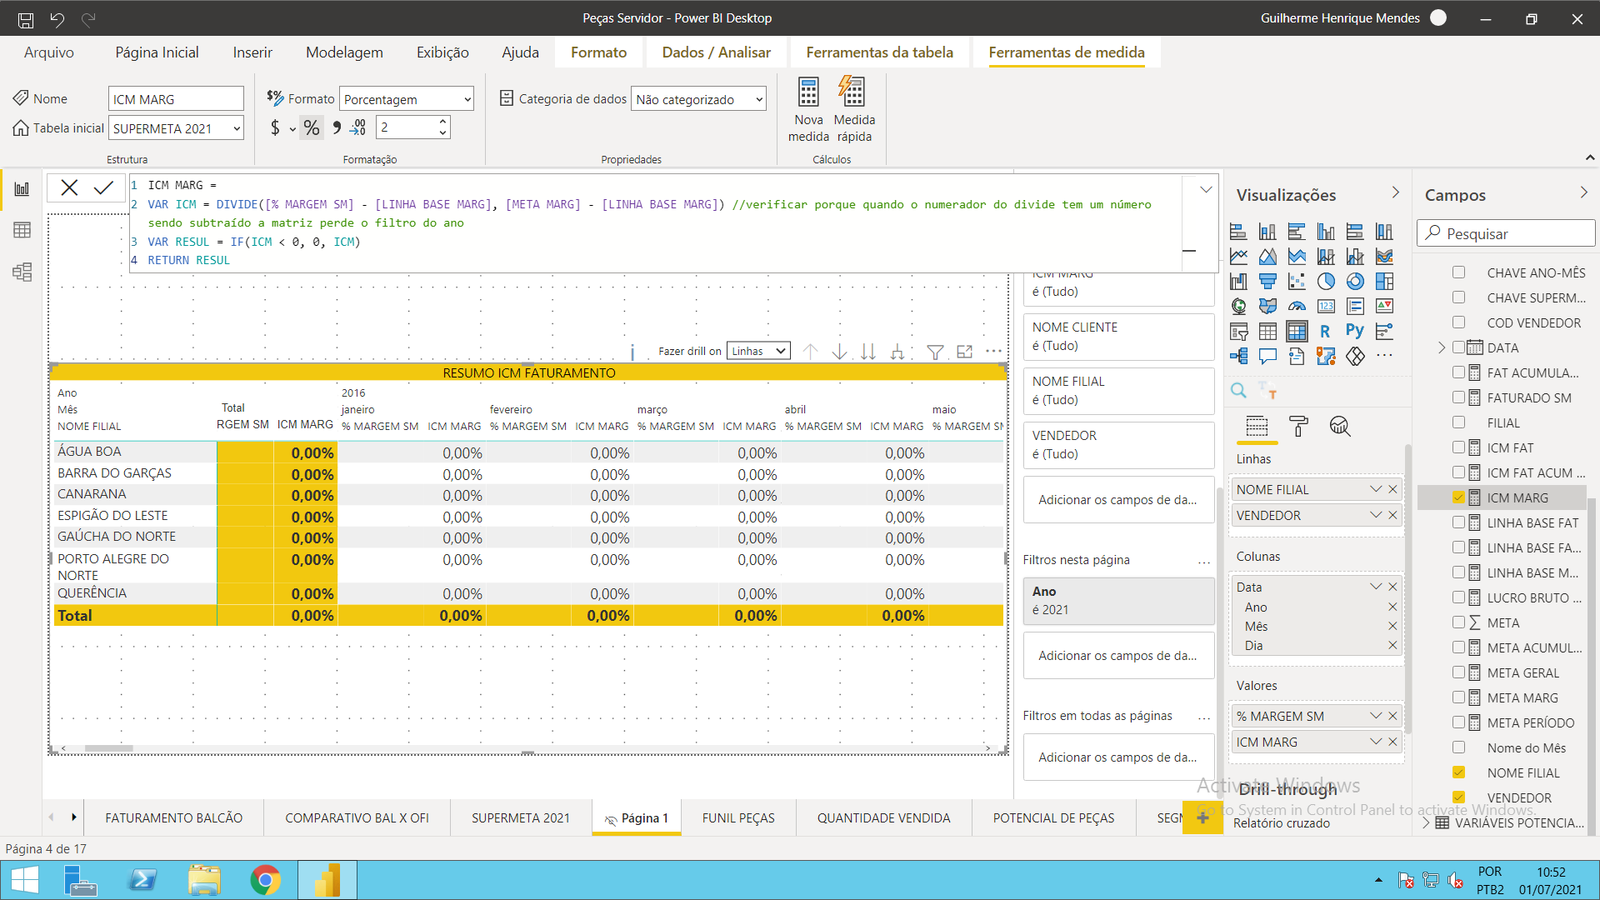Open the Analytics magnifier pane
The height and width of the screenshot is (900, 1600).
click(1339, 427)
